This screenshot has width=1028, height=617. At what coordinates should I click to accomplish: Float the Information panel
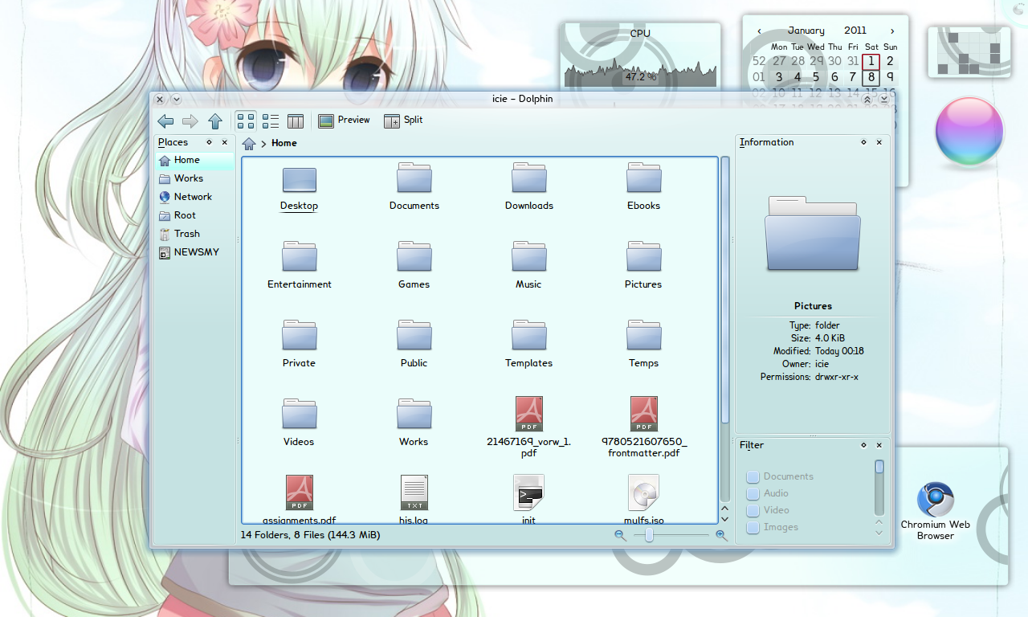click(864, 142)
